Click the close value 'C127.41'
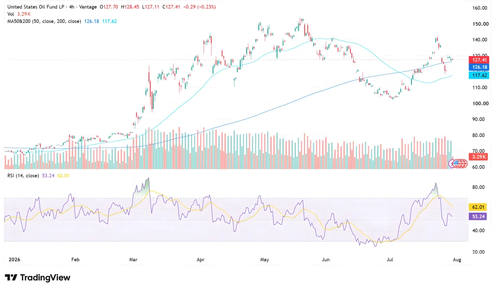 (x=171, y=7)
